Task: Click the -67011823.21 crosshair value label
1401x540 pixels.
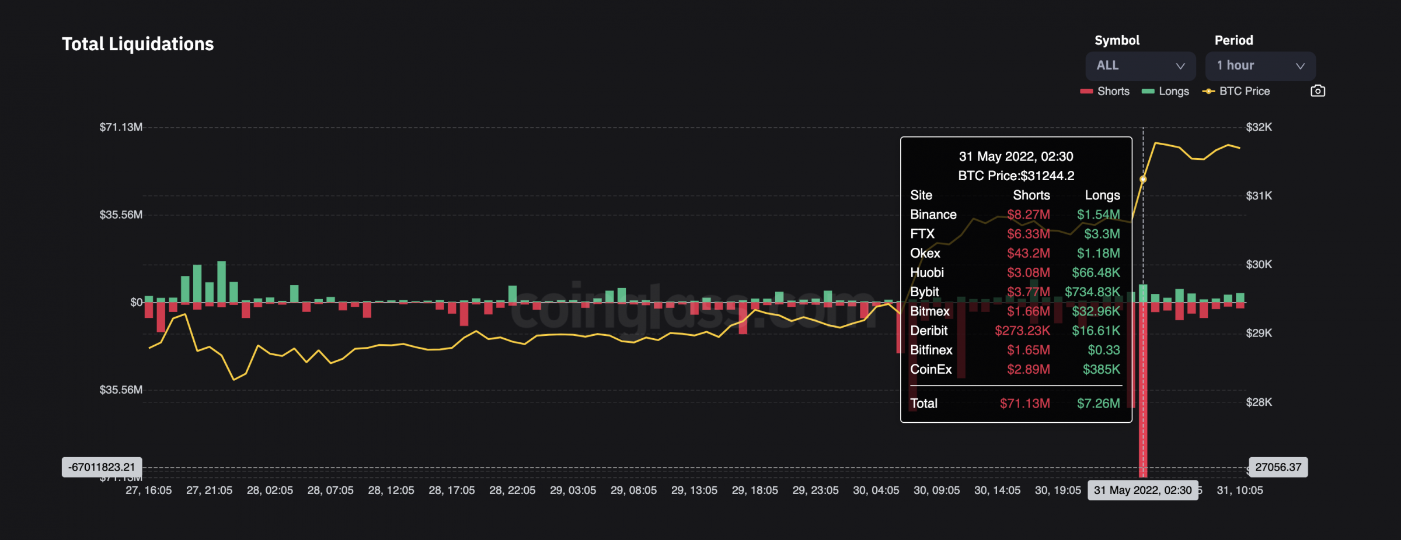Action: (x=102, y=467)
